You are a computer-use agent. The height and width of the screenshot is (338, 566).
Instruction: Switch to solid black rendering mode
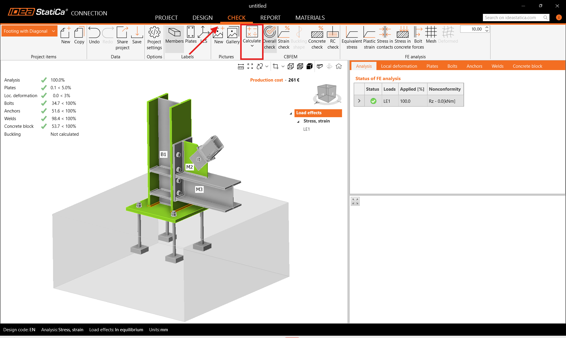[x=310, y=67]
